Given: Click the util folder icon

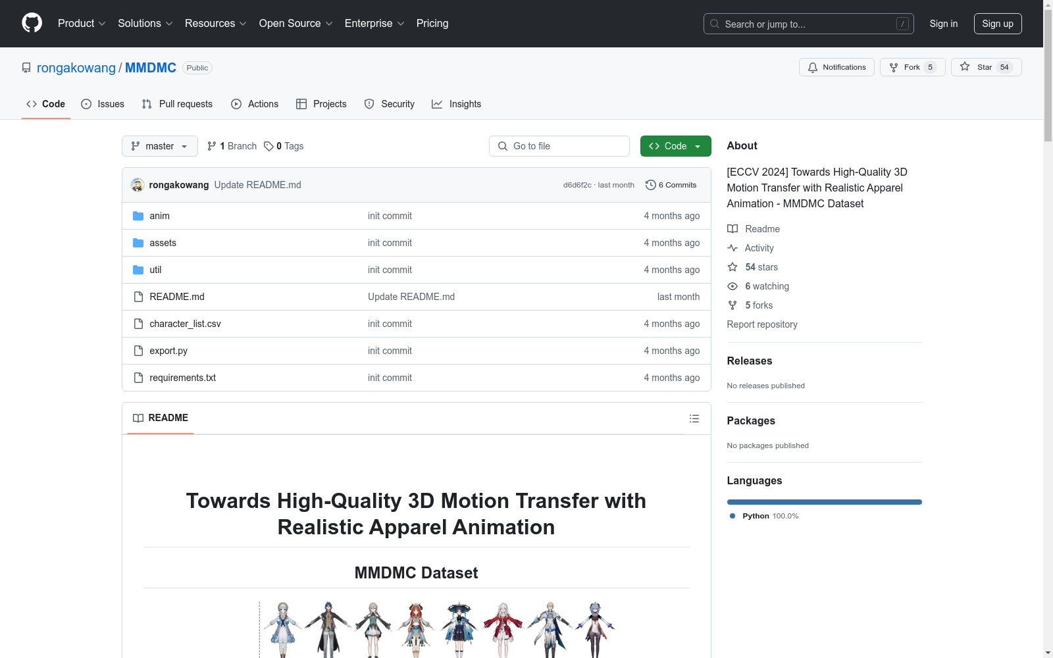Looking at the screenshot, I should (138, 270).
